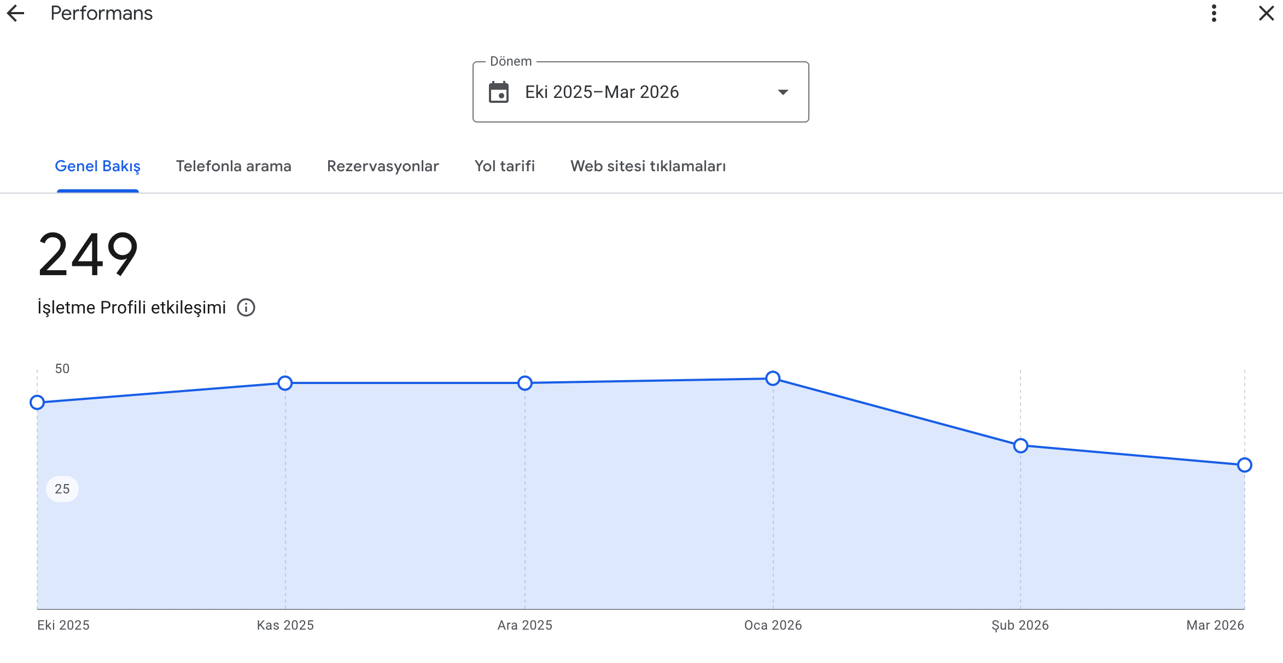This screenshot has height=663, width=1283.
Task: Open the three-dot more options menu
Action: 1214,13
